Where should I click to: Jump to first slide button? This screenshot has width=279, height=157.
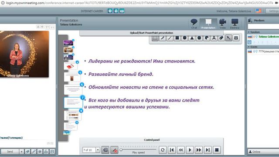click(x=172, y=150)
